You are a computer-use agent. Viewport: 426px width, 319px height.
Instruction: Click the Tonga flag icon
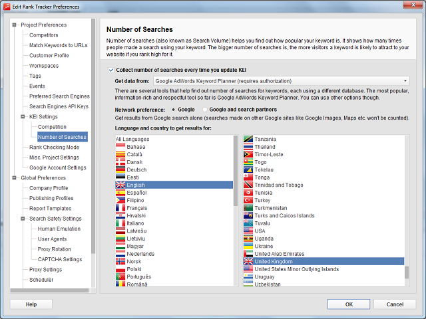click(248, 177)
